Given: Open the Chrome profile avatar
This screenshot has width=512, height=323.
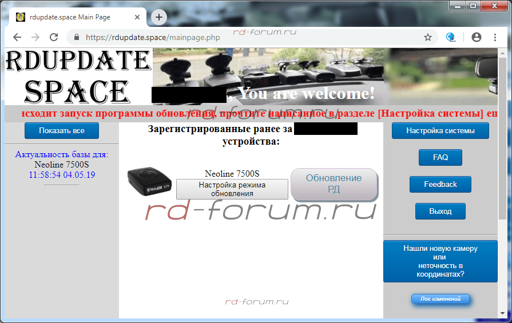Looking at the screenshot, I should click(x=476, y=37).
